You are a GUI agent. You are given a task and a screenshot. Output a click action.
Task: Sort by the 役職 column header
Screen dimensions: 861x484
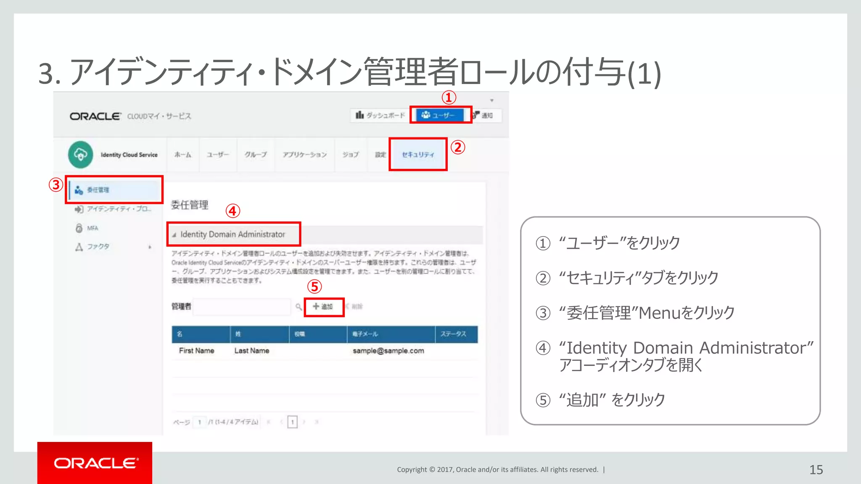coord(318,334)
